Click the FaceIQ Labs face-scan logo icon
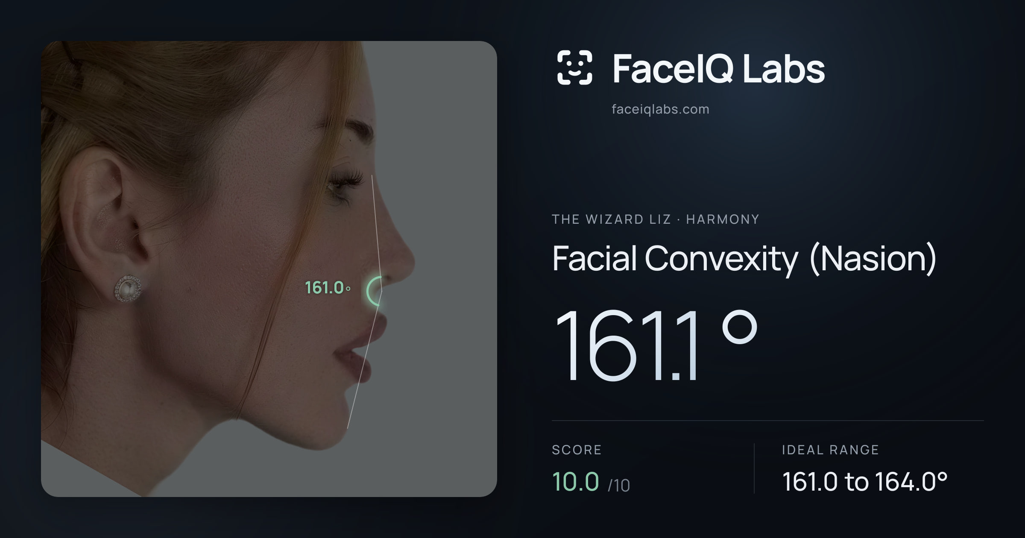 [575, 67]
